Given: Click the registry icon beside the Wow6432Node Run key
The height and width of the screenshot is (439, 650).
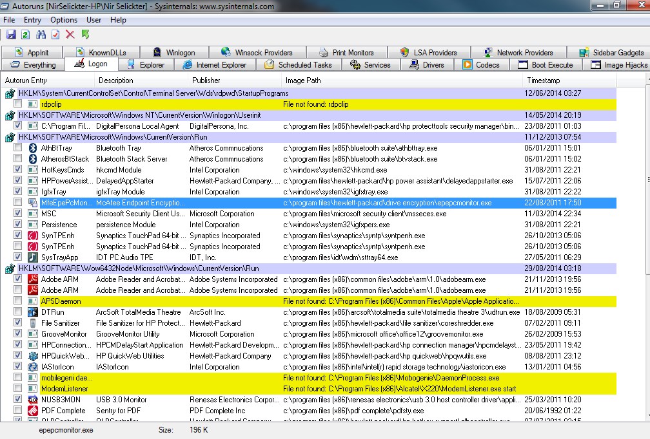Looking at the screenshot, I should coord(10,268).
